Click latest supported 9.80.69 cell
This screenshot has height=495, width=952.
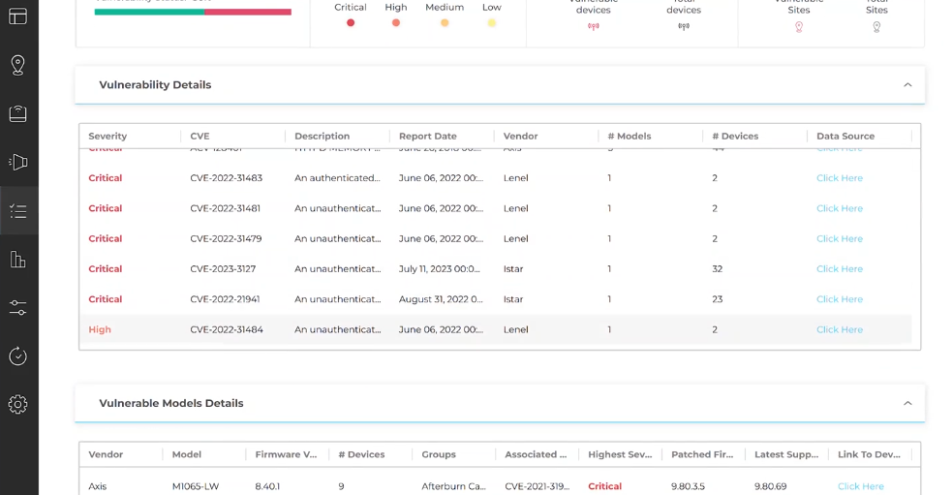coord(770,486)
